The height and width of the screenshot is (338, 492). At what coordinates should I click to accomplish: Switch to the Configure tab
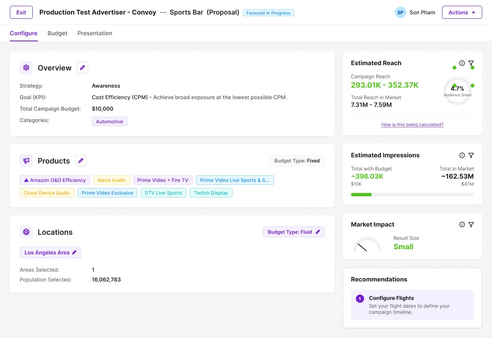23,33
